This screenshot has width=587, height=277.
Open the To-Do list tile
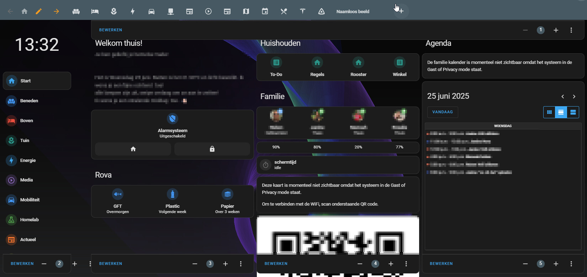click(276, 67)
